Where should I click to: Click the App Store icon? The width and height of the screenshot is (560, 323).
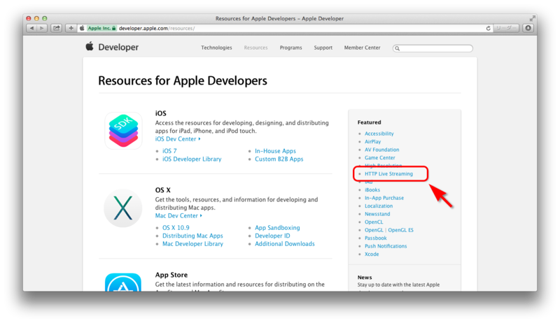(x=123, y=282)
